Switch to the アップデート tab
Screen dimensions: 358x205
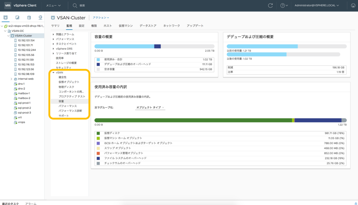195,26
